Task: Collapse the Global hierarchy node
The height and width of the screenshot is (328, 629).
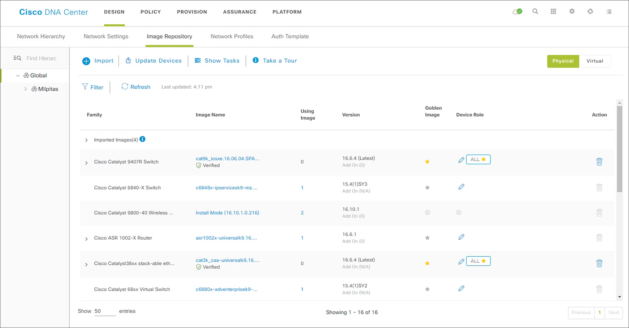Action: pyautogui.click(x=18, y=76)
